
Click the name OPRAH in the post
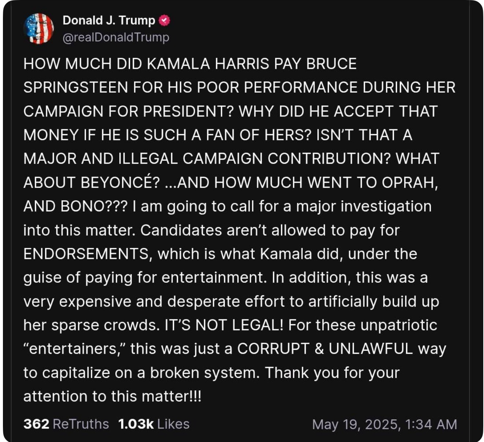(x=410, y=183)
